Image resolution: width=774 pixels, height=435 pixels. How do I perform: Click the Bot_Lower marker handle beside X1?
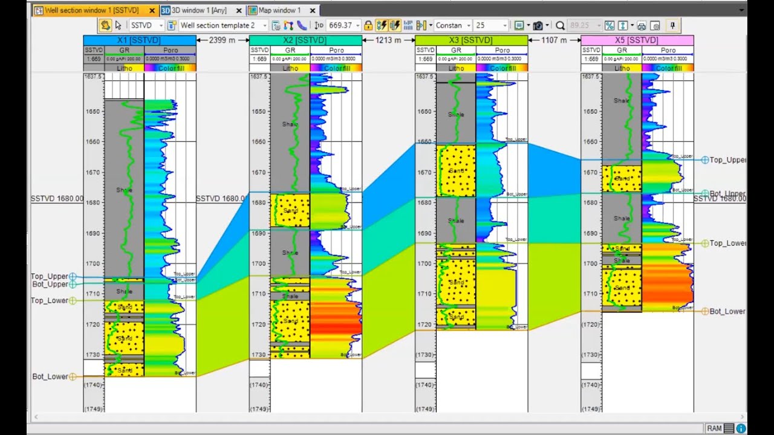[73, 376]
